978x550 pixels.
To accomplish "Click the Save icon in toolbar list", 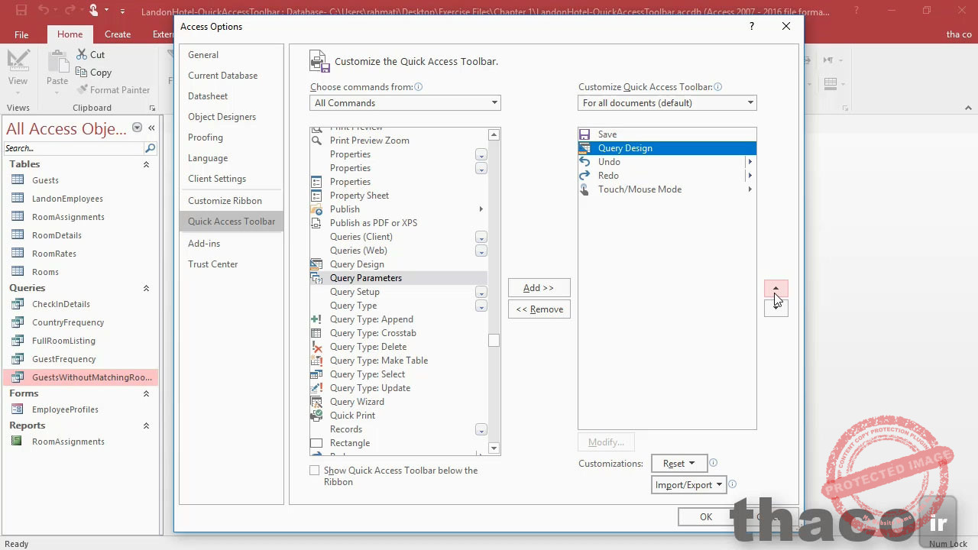I will (585, 134).
